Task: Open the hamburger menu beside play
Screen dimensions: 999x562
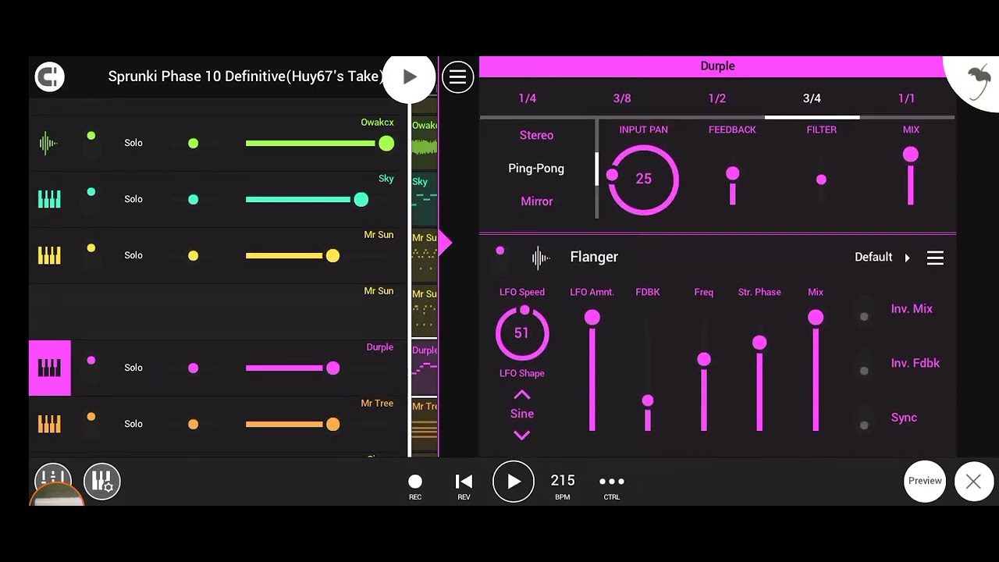Action: [457, 76]
